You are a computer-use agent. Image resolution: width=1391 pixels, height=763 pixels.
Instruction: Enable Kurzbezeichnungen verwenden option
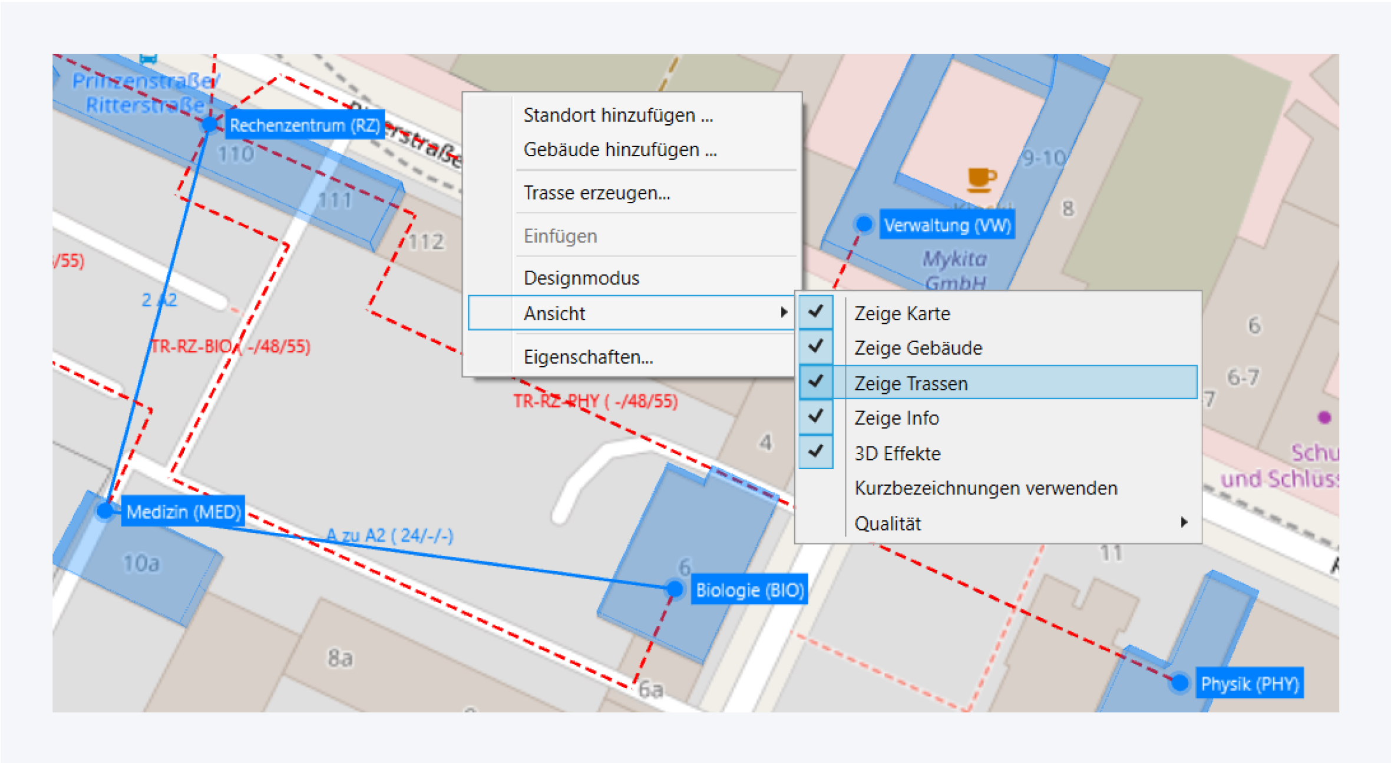click(985, 488)
